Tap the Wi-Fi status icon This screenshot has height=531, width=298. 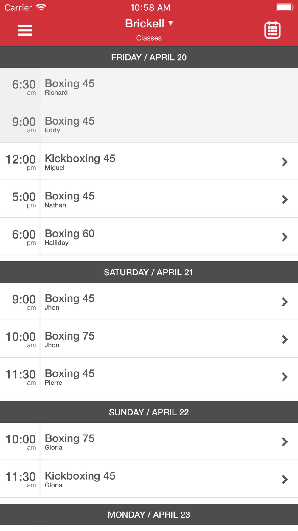pos(41,7)
